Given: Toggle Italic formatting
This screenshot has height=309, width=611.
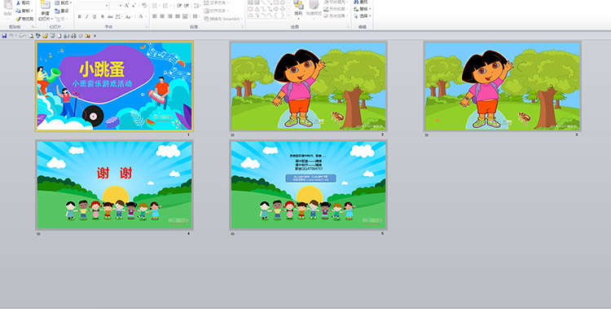Looking at the screenshot, I should click(x=87, y=16).
